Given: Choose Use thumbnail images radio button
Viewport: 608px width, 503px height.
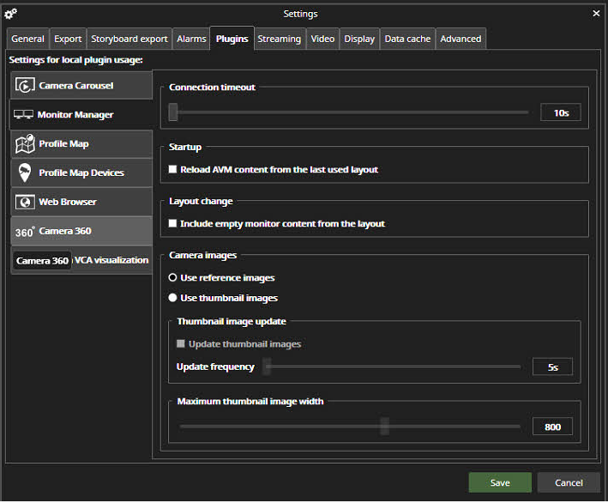Looking at the screenshot, I should pyautogui.click(x=172, y=298).
